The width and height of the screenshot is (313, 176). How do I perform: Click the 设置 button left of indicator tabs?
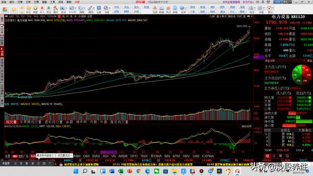(7, 156)
